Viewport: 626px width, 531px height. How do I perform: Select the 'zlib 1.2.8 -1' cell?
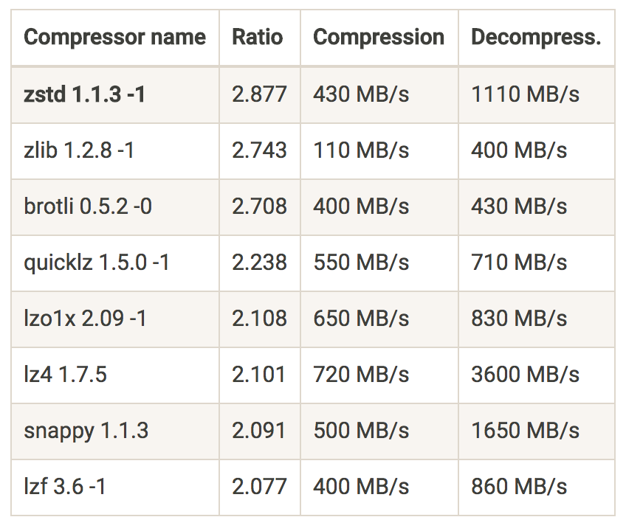(x=79, y=150)
